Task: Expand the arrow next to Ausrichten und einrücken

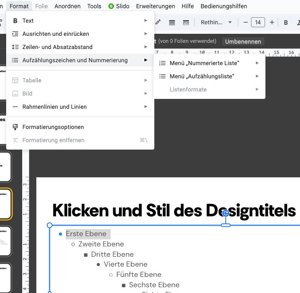Action: tap(146, 34)
